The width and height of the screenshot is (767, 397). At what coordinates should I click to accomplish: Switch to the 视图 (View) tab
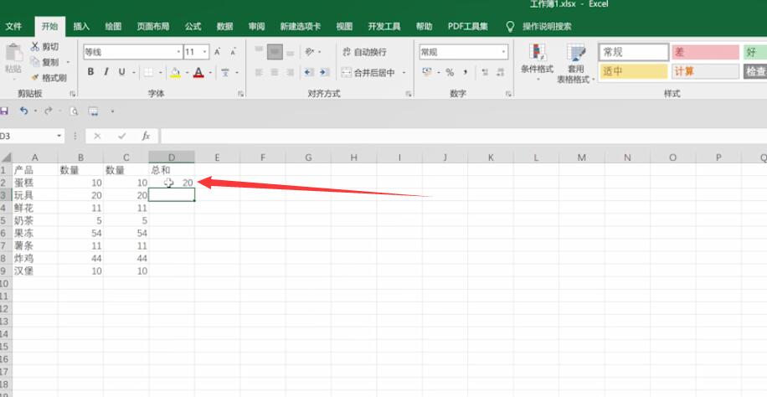[344, 27]
